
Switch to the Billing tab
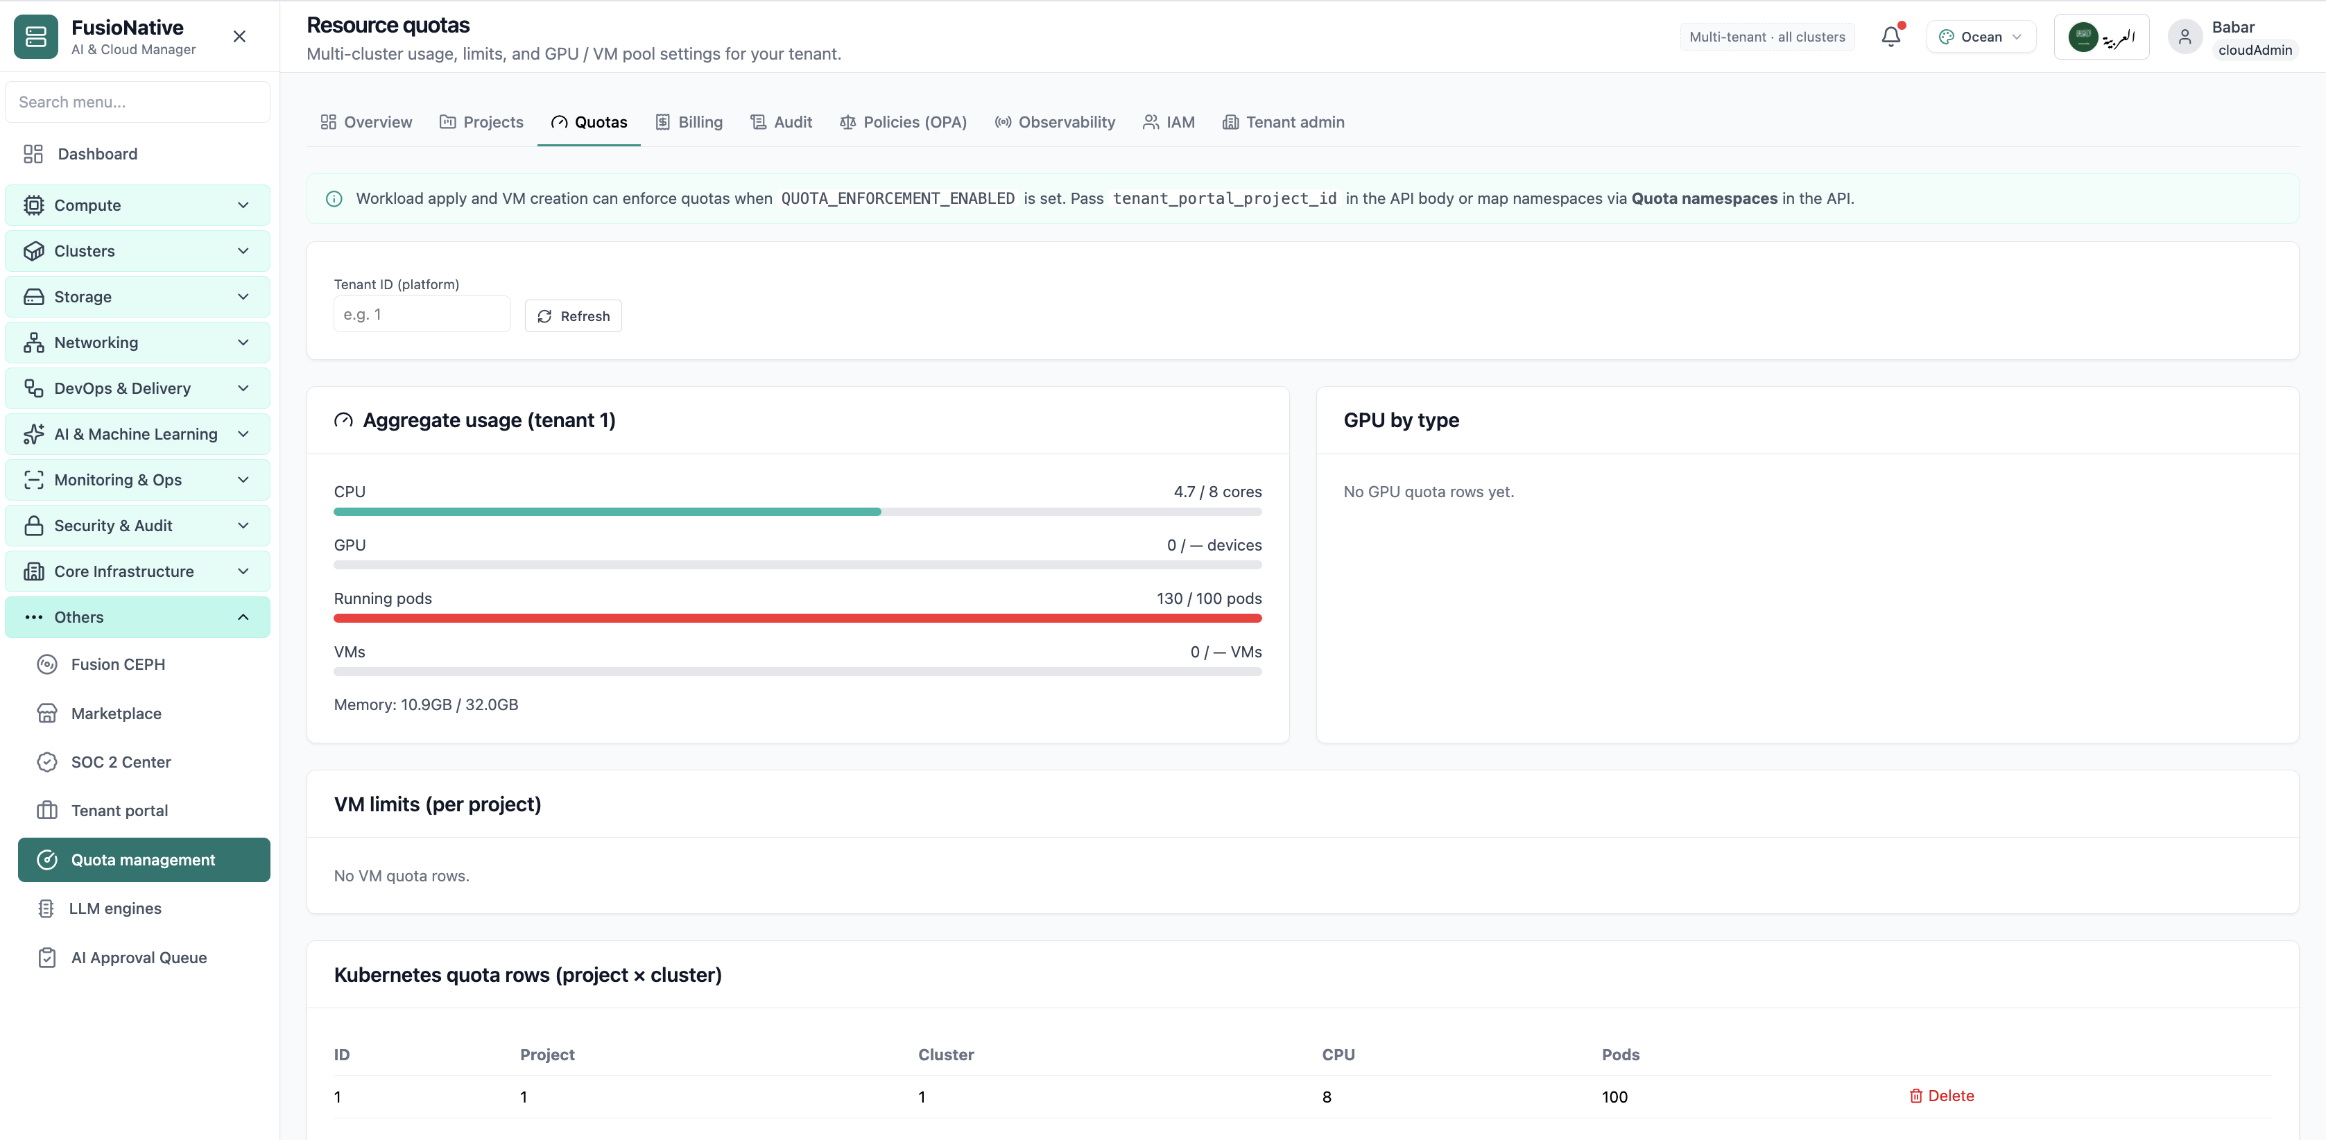(x=689, y=123)
